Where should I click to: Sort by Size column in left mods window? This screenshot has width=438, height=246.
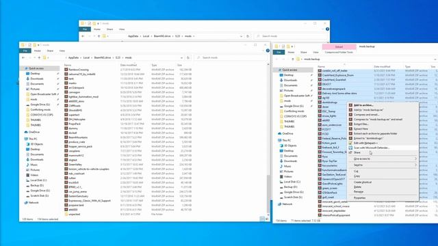(x=179, y=65)
